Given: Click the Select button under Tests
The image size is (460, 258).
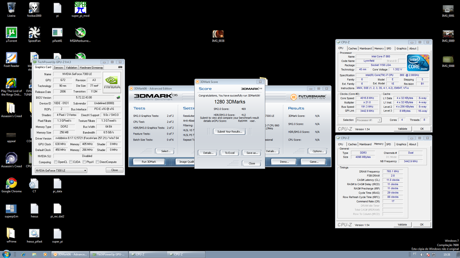Looking at the screenshot, I should [166, 151].
